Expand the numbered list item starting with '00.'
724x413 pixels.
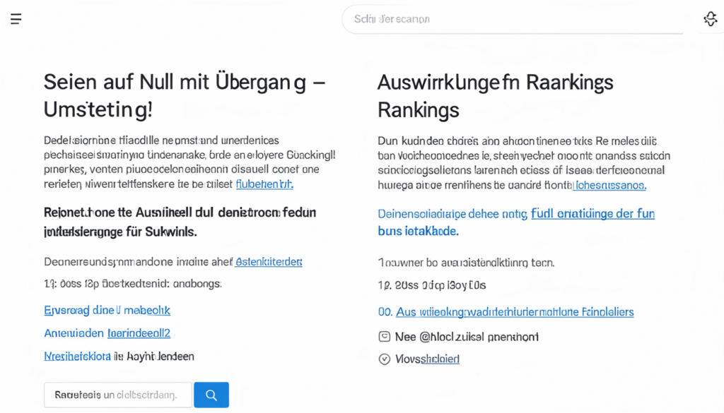506,312
